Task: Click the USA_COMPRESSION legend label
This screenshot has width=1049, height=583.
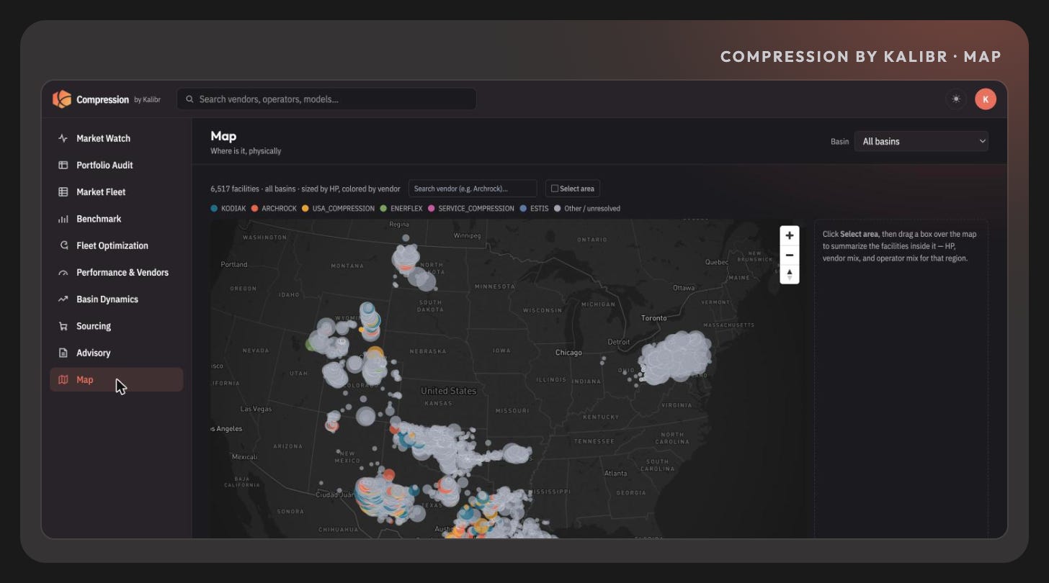Action: tap(344, 209)
